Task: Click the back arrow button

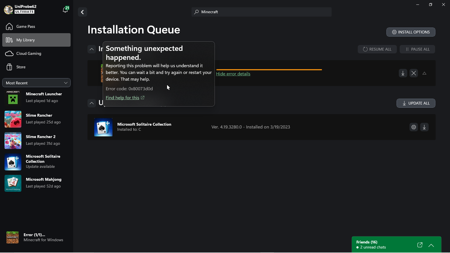Action: pyautogui.click(x=82, y=12)
